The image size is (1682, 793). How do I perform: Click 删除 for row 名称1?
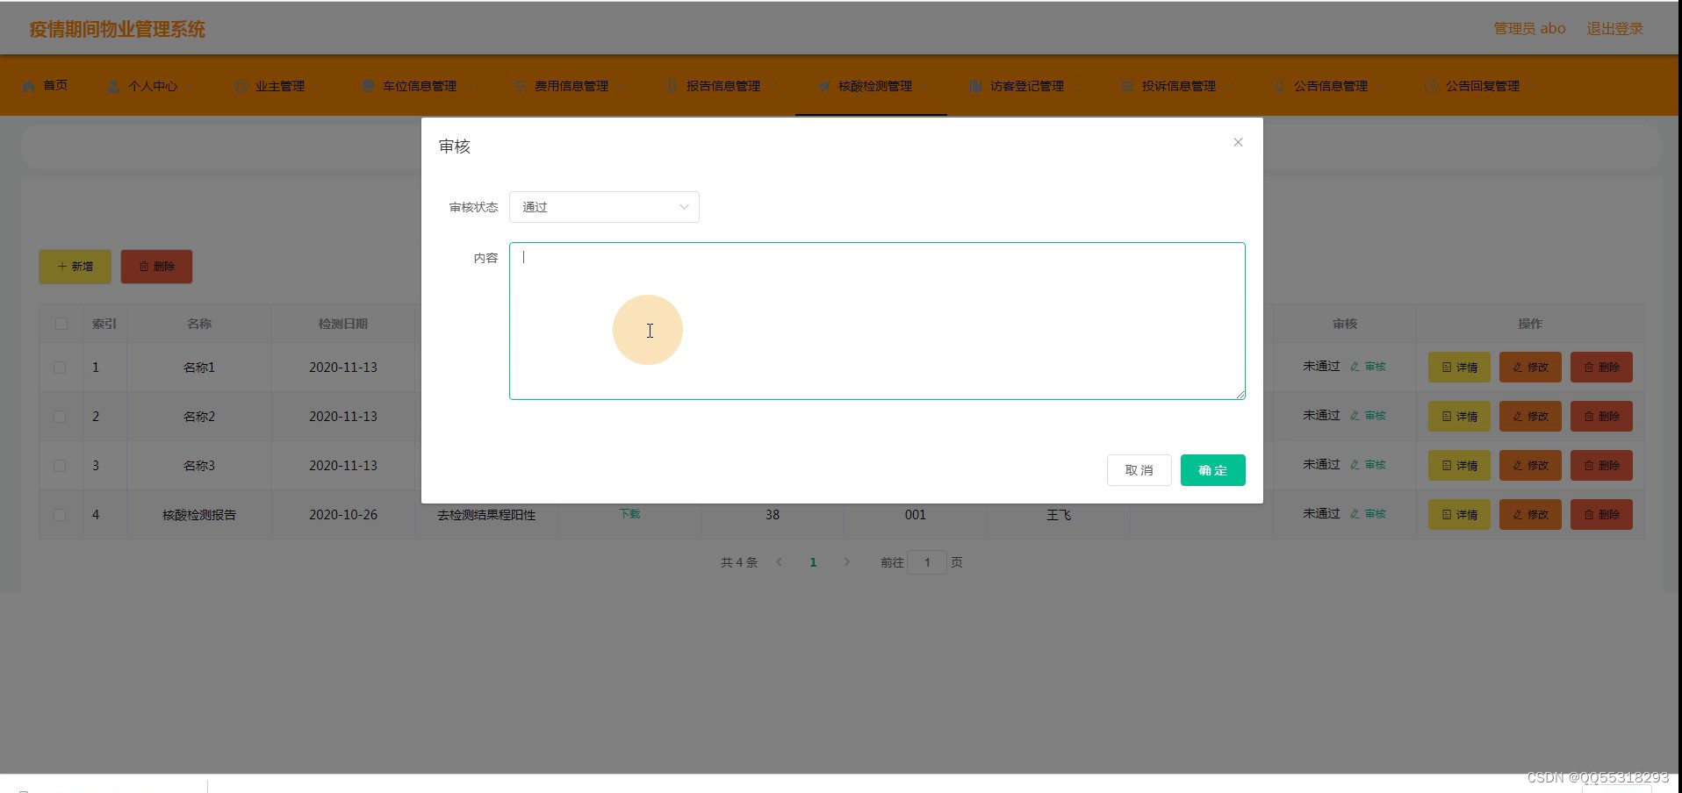1601,368
